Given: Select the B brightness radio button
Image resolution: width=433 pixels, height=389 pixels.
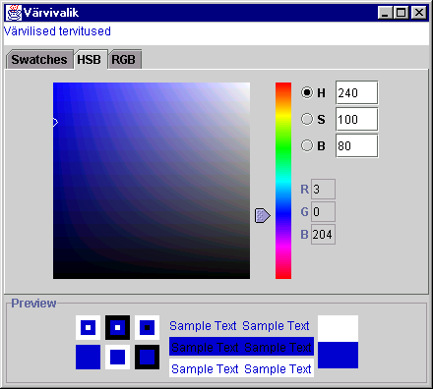Looking at the screenshot, I should (x=307, y=145).
